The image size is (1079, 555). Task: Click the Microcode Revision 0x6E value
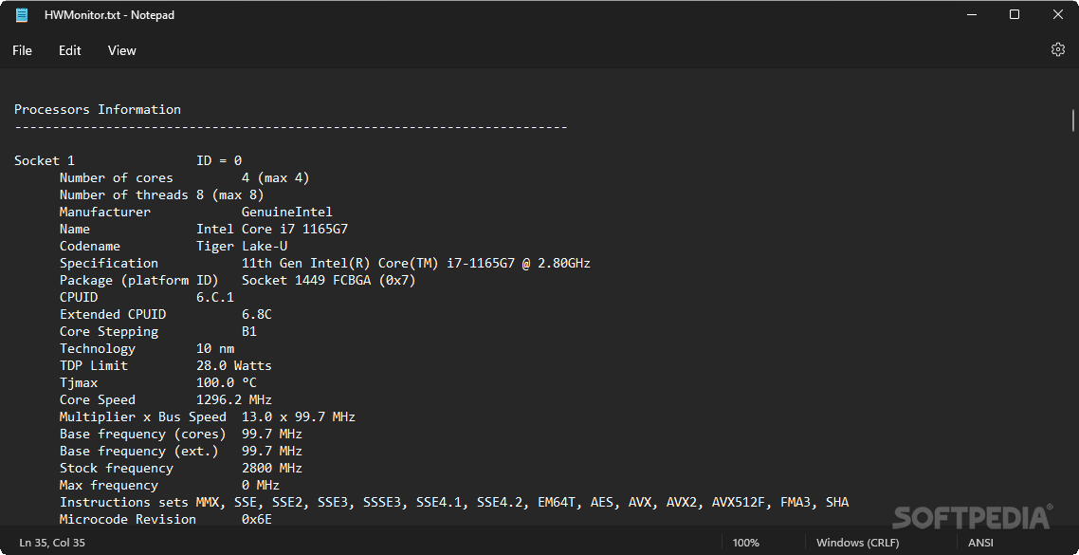click(257, 519)
